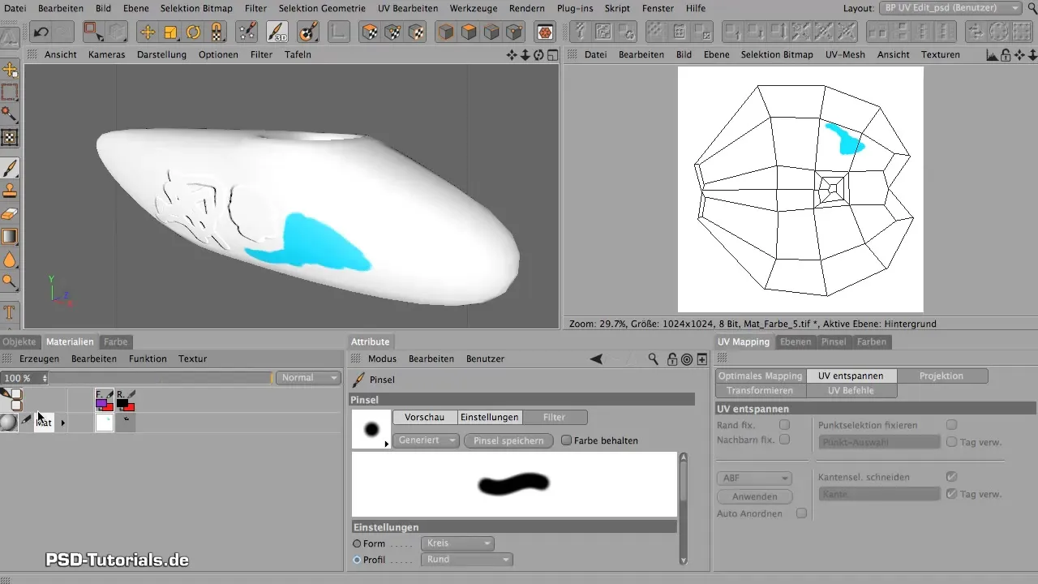
Task: Expand brush preset thumbnail arrow
Action: [386, 444]
